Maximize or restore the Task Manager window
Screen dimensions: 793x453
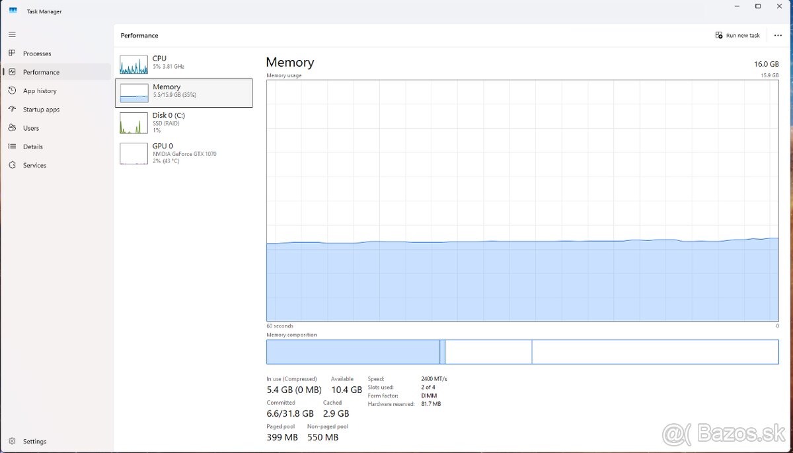[758, 7]
